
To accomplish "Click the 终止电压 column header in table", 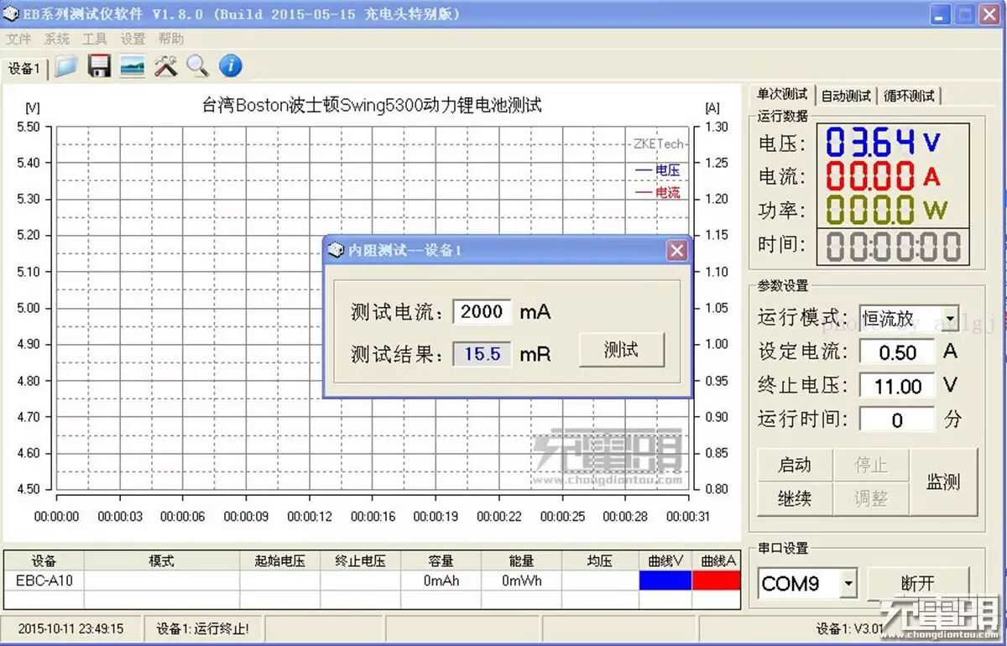I will point(360,561).
